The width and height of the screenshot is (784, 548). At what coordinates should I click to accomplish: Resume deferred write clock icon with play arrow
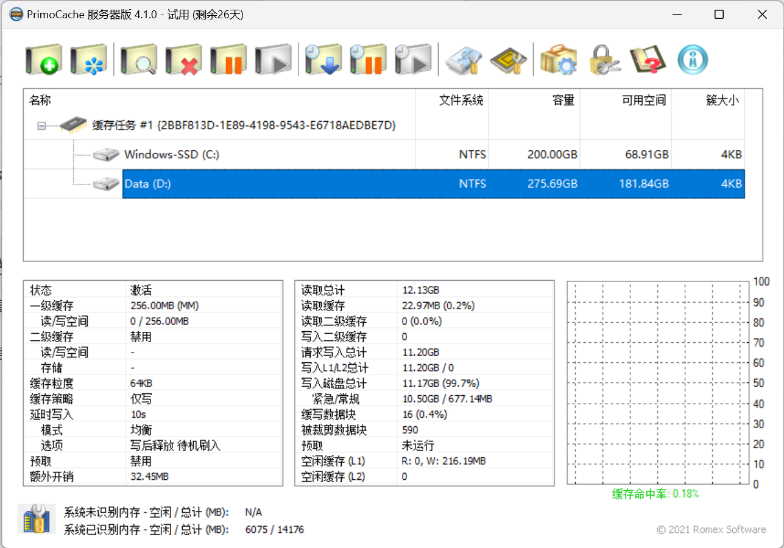[x=413, y=60]
